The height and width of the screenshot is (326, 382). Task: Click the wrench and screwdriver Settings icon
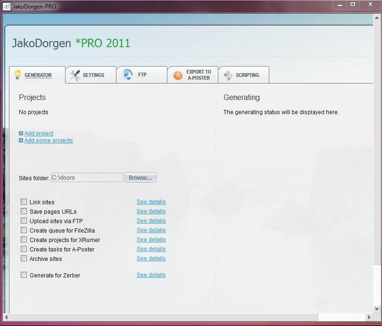point(75,75)
